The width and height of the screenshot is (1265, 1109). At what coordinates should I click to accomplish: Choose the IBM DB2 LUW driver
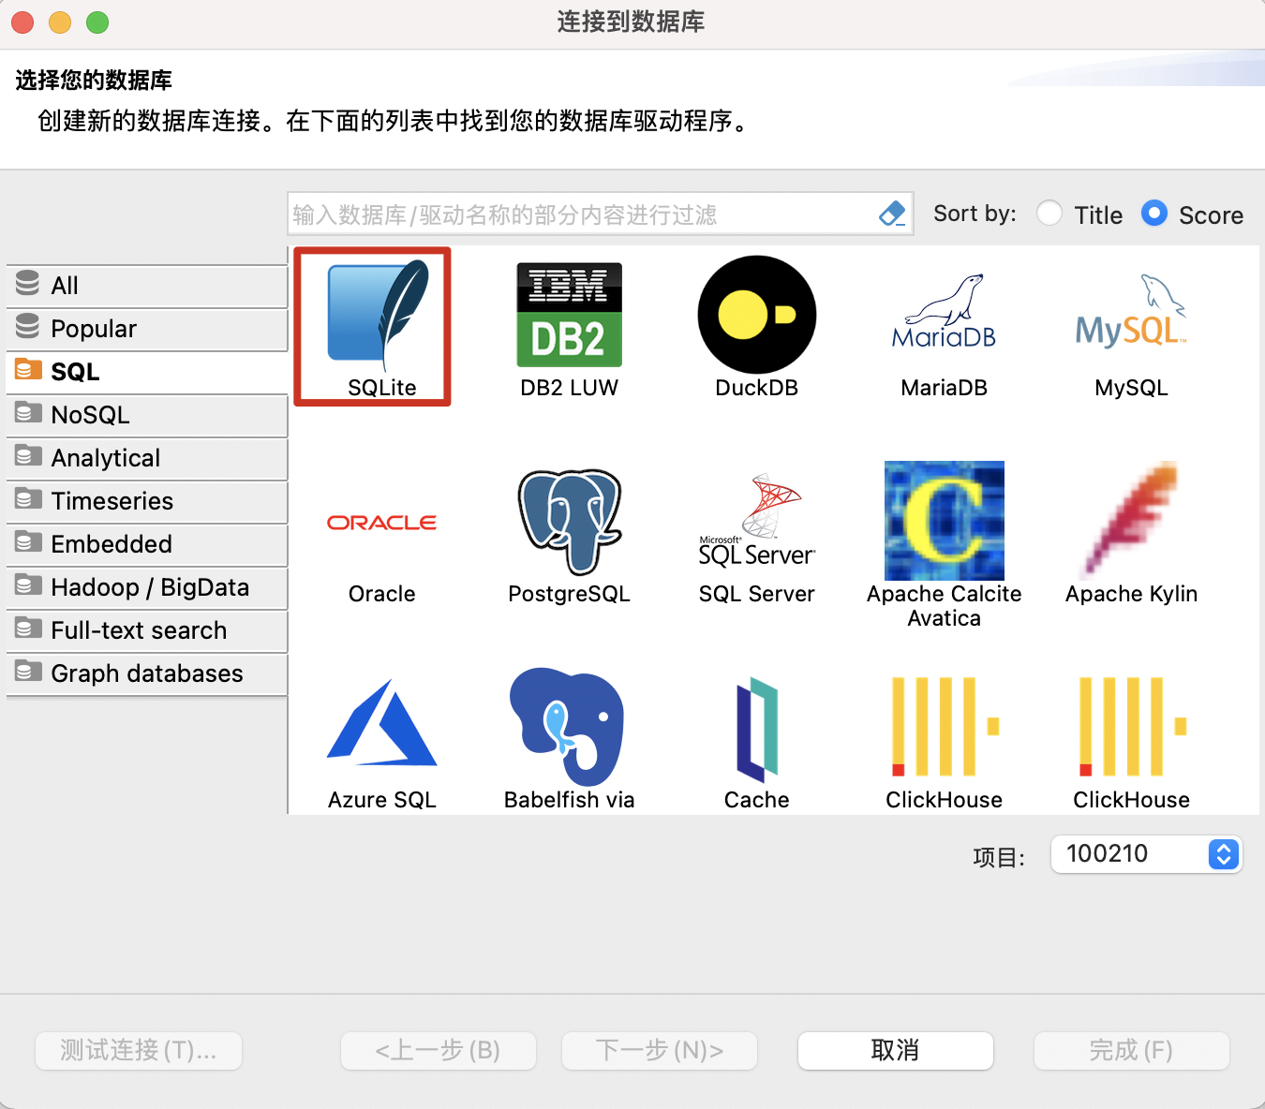569,314
